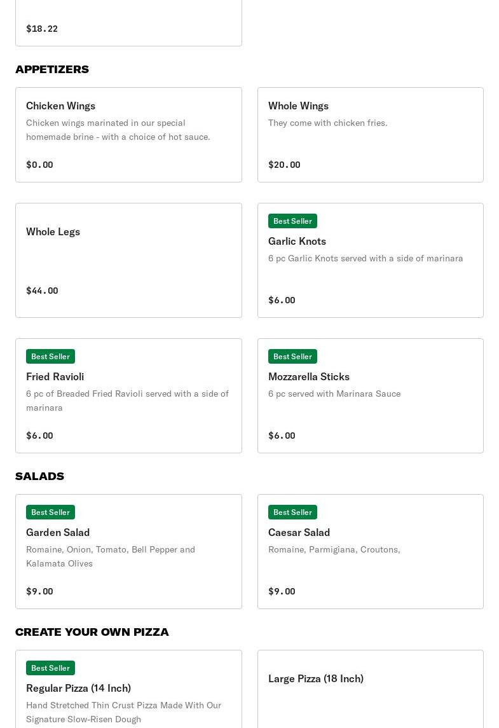Open the Garden Salad item
This screenshot has height=728, width=499.
tap(58, 533)
